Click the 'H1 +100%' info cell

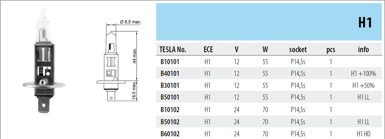tap(363, 74)
